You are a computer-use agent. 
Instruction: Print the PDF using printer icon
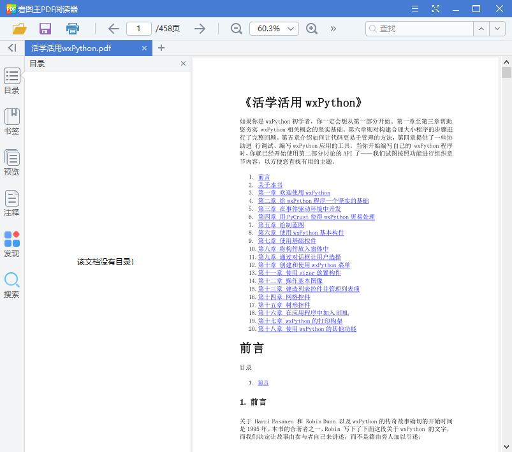click(x=72, y=29)
